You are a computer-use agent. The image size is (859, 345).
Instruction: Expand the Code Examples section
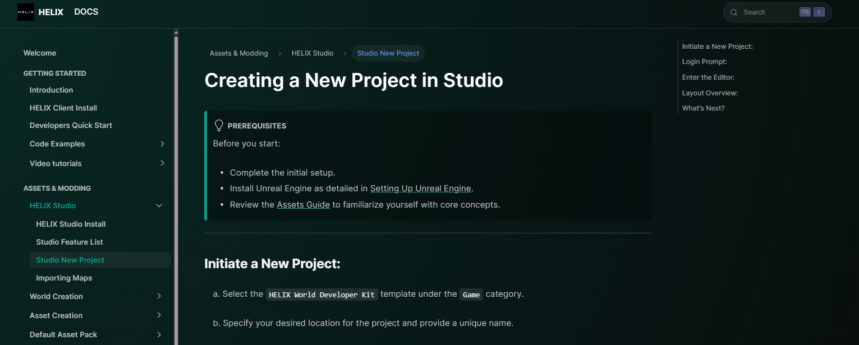coord(162,144)
